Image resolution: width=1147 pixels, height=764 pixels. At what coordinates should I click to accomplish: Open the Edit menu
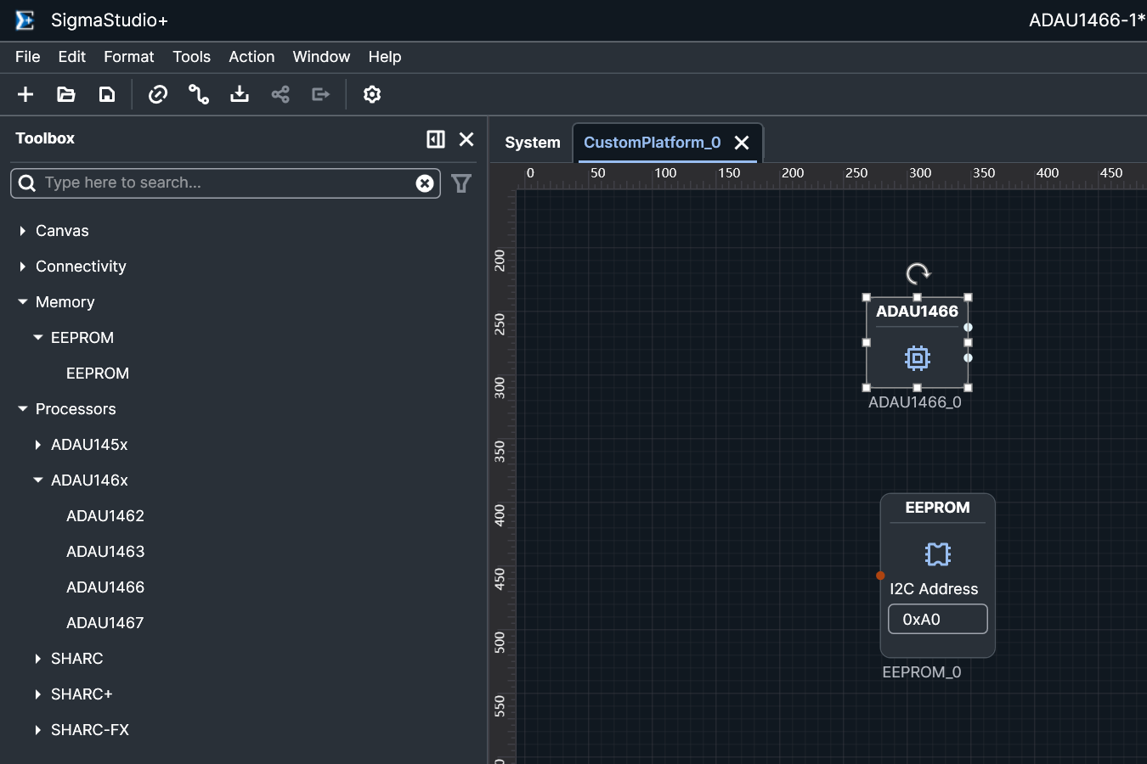click(72, 57)
